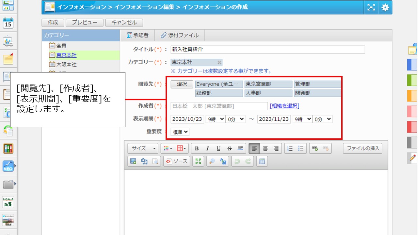The image size is (418, 235).
Task: Apply underline formatting
Action: pyautogui.click(x=218, y=149)
